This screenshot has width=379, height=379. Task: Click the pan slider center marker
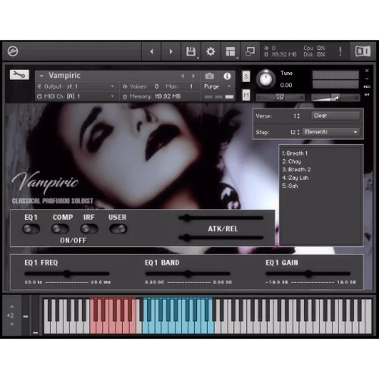tap(280, 98)
